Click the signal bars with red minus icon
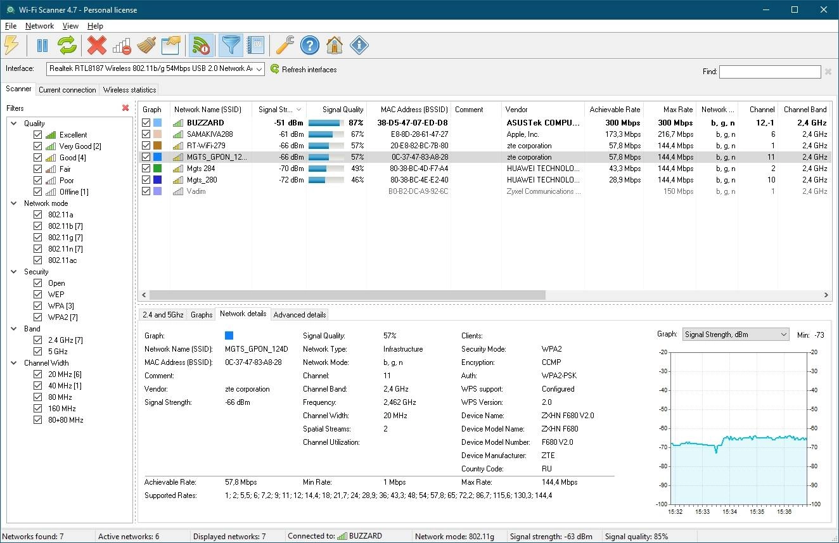 point(122,45)
